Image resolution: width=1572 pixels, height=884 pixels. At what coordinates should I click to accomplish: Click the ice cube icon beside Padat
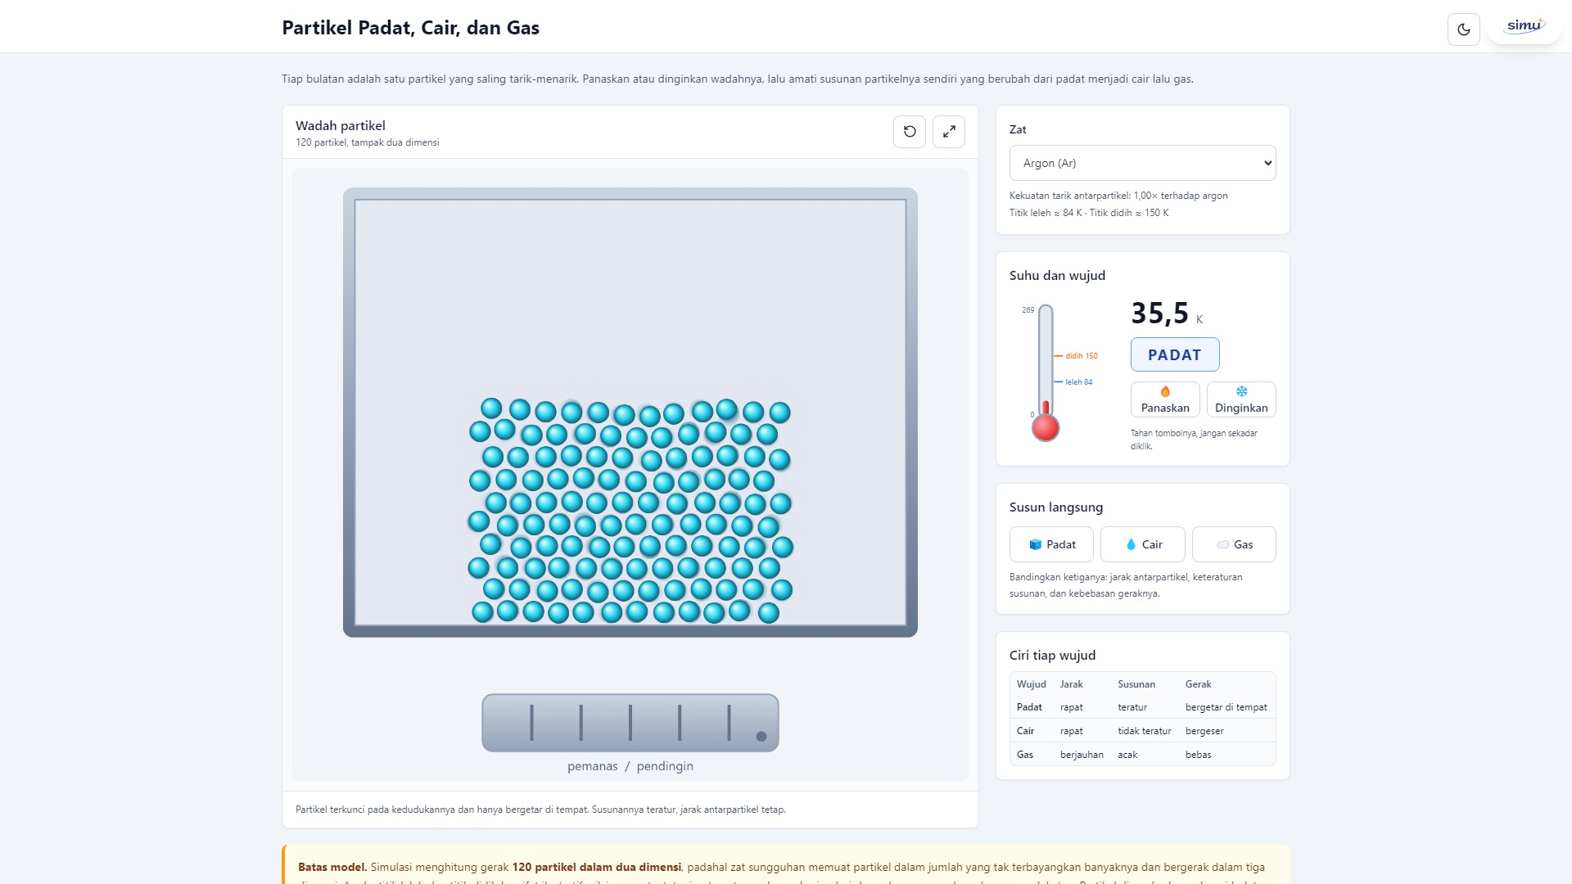point(1036,544)
